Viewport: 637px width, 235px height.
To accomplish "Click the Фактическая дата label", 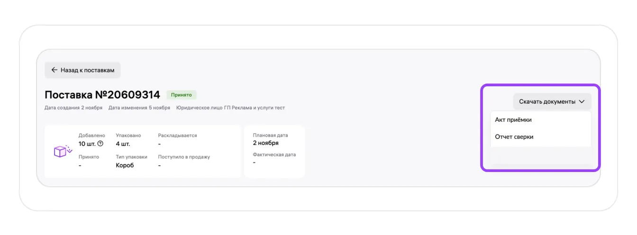I will pos(274,154).
